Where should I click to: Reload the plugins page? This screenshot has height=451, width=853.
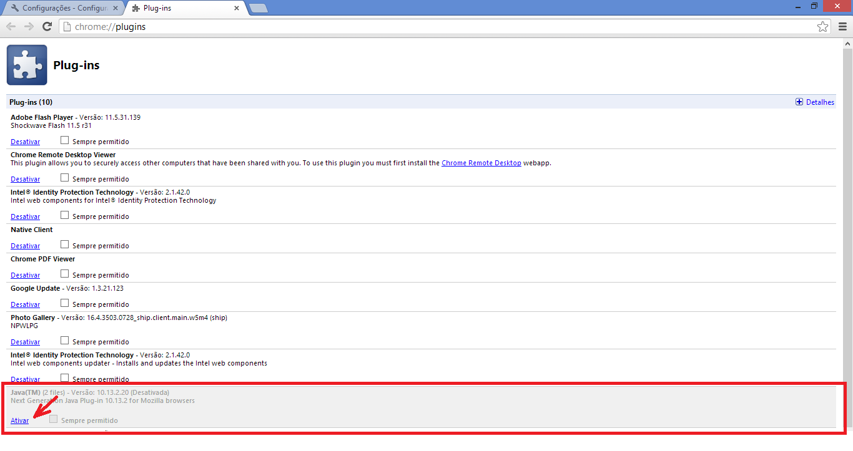47,27
